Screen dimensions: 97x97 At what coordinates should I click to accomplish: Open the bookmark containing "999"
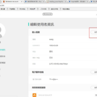coord(42,9)
